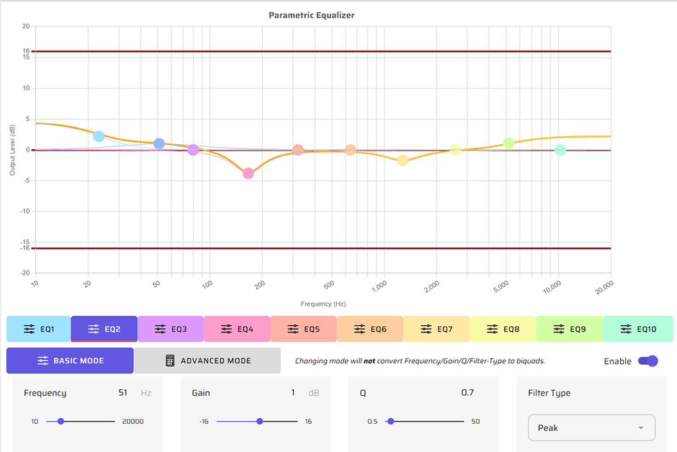
Task: Click the sliders icon on EQ4
Action: (227, 329)
